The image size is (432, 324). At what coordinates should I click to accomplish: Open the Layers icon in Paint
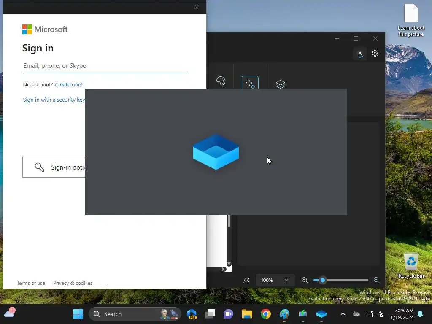281,84
